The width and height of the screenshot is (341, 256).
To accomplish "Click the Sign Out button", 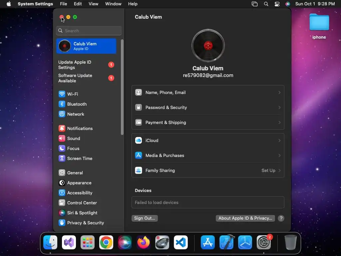I will click(145, 218).
